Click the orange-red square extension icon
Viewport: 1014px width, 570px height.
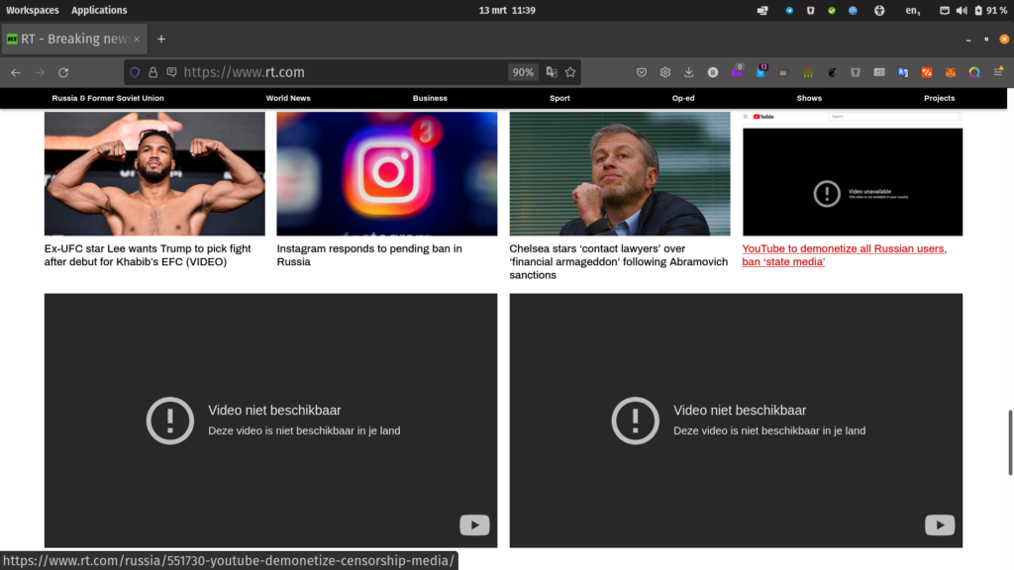tap(927, 72)
